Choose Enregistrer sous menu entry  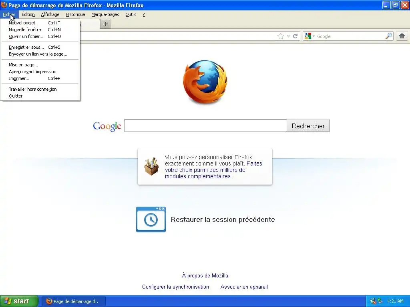tap(40, 47)
